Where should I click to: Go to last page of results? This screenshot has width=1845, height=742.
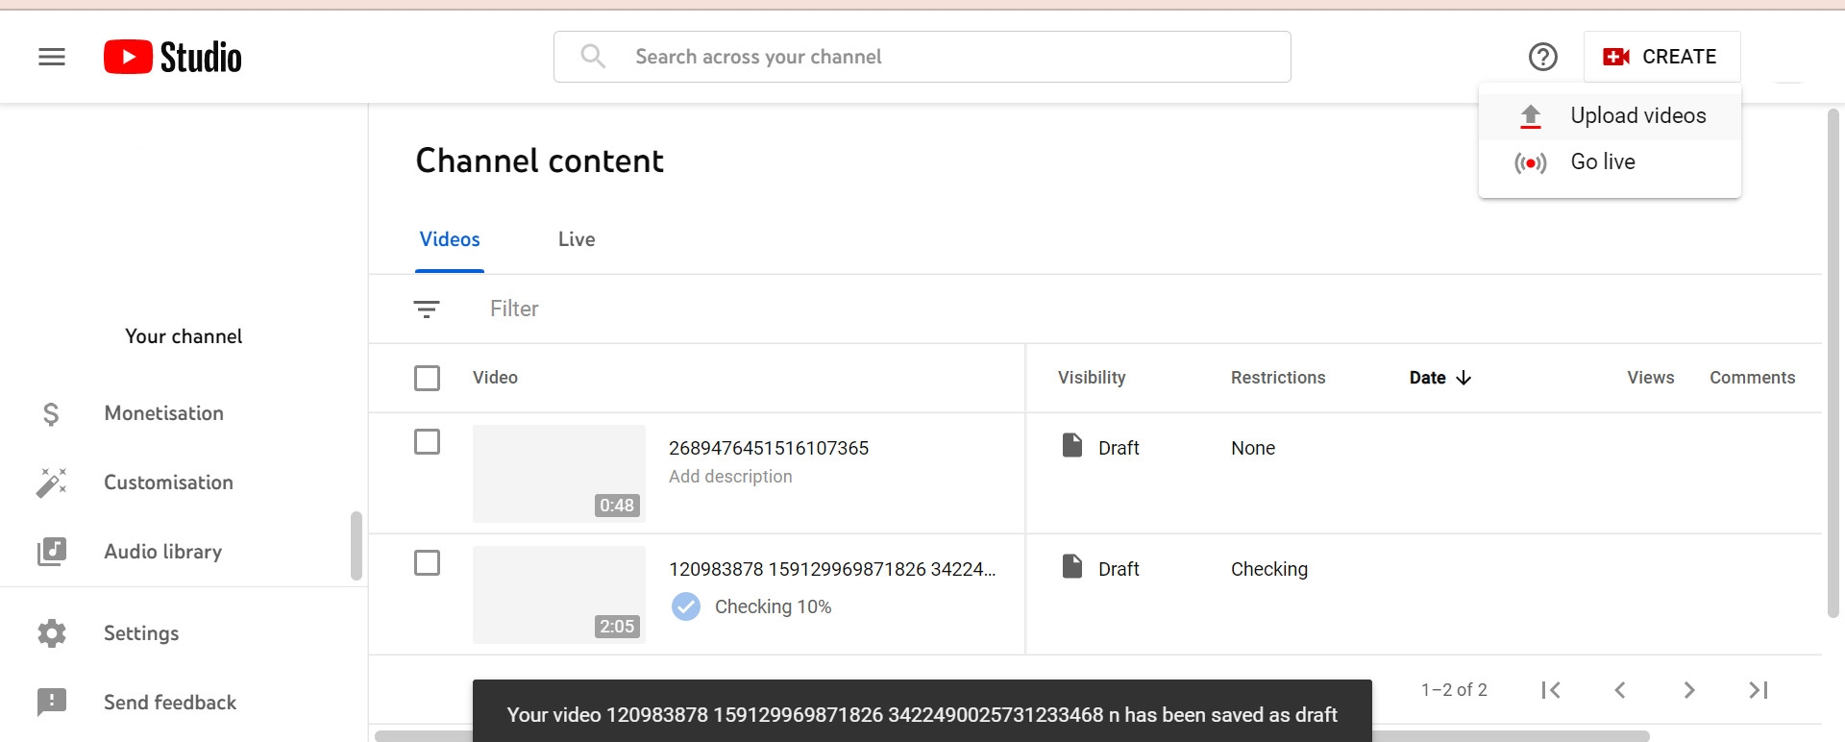pyautogui.click(x=1759, y=690)
